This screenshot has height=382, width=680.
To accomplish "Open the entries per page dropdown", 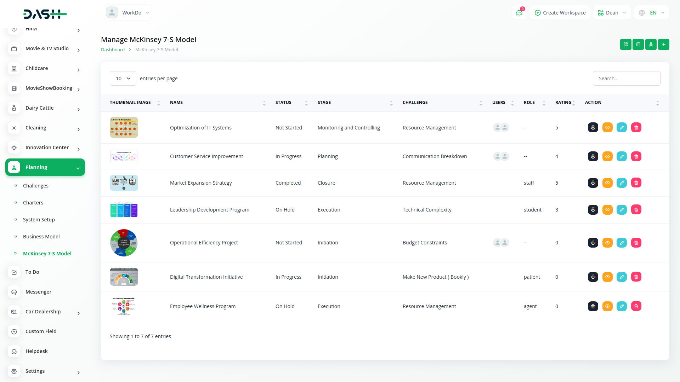I will pos(123,79).
